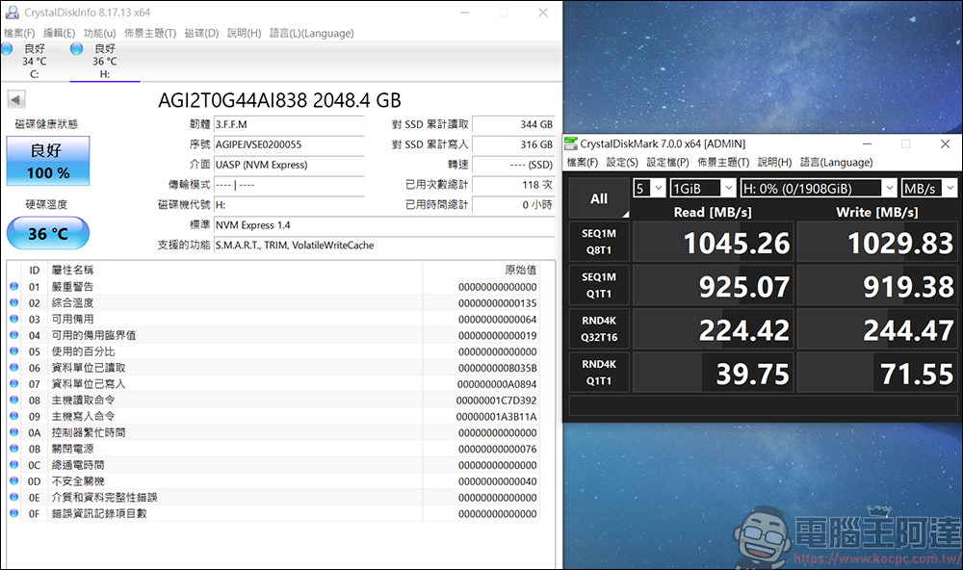Image resolution: width=963 pixels, height=570 pixels.
Task: Select row 09 主機寫入命令
Action: pyautogui.click(x=273, y=417)
